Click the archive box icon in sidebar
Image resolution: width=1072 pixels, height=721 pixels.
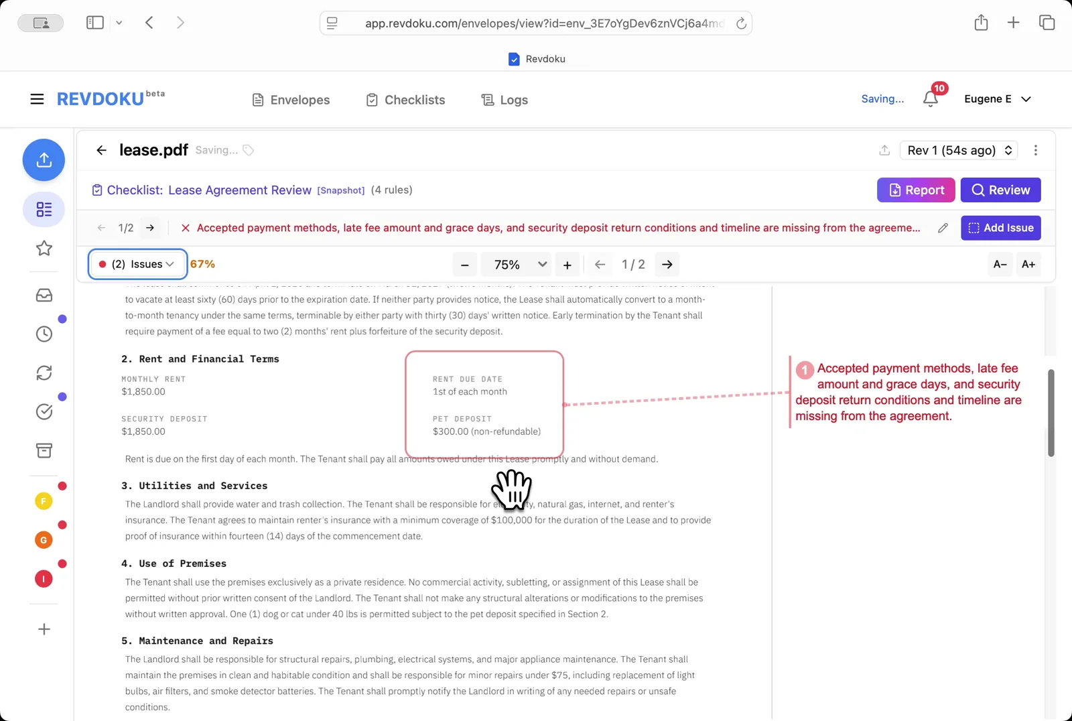(44, 450)
